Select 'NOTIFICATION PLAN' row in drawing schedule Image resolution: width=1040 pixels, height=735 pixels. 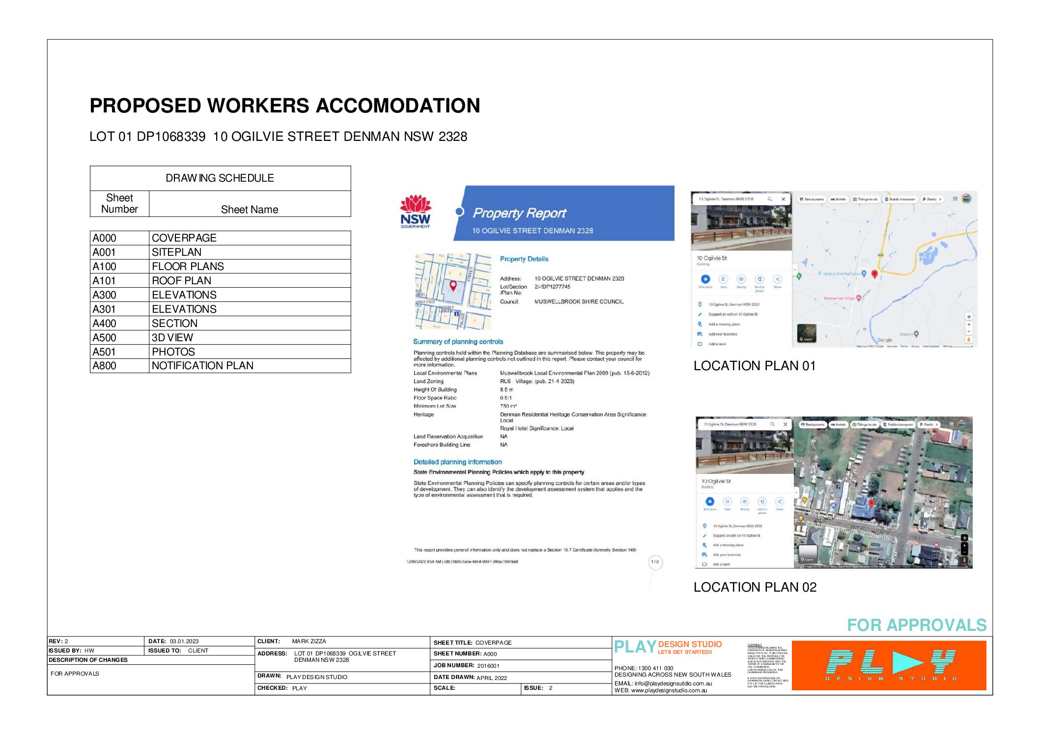[220, 366]
